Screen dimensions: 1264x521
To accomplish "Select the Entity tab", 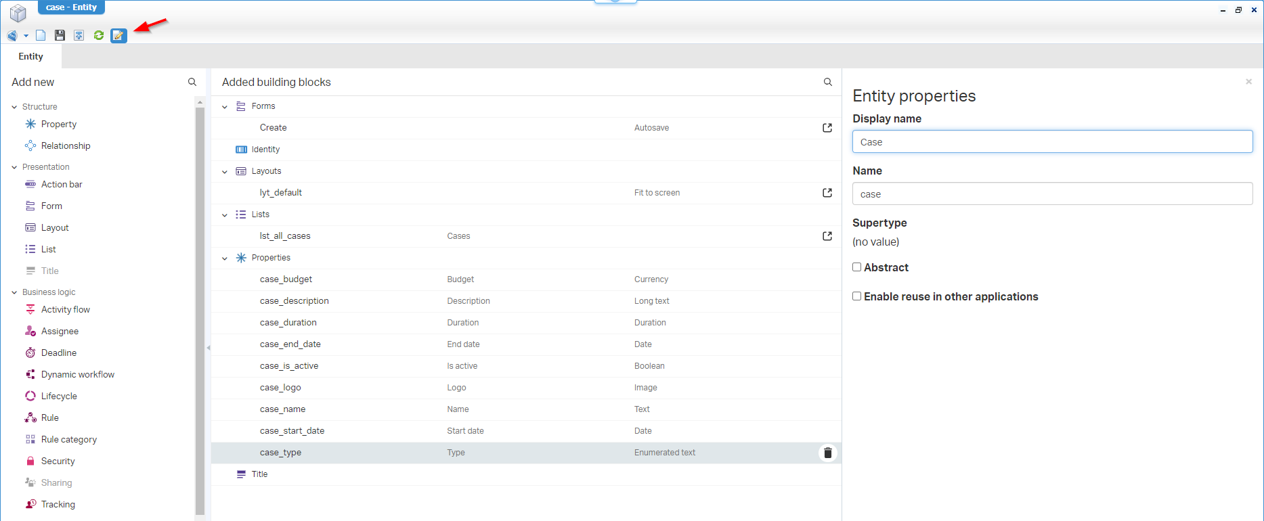I will 31,57.
